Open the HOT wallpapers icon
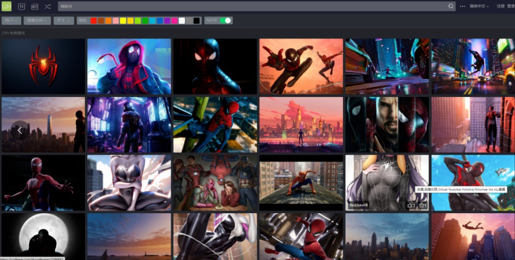This screenshot has height=260, width=515. pos(34,7)
